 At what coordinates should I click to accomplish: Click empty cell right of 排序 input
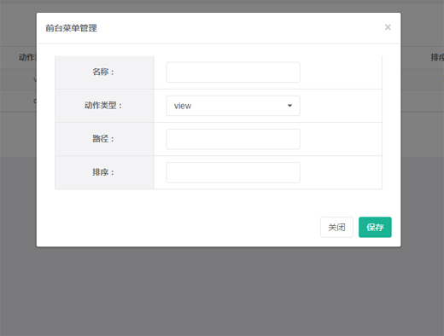coord(341,172)
